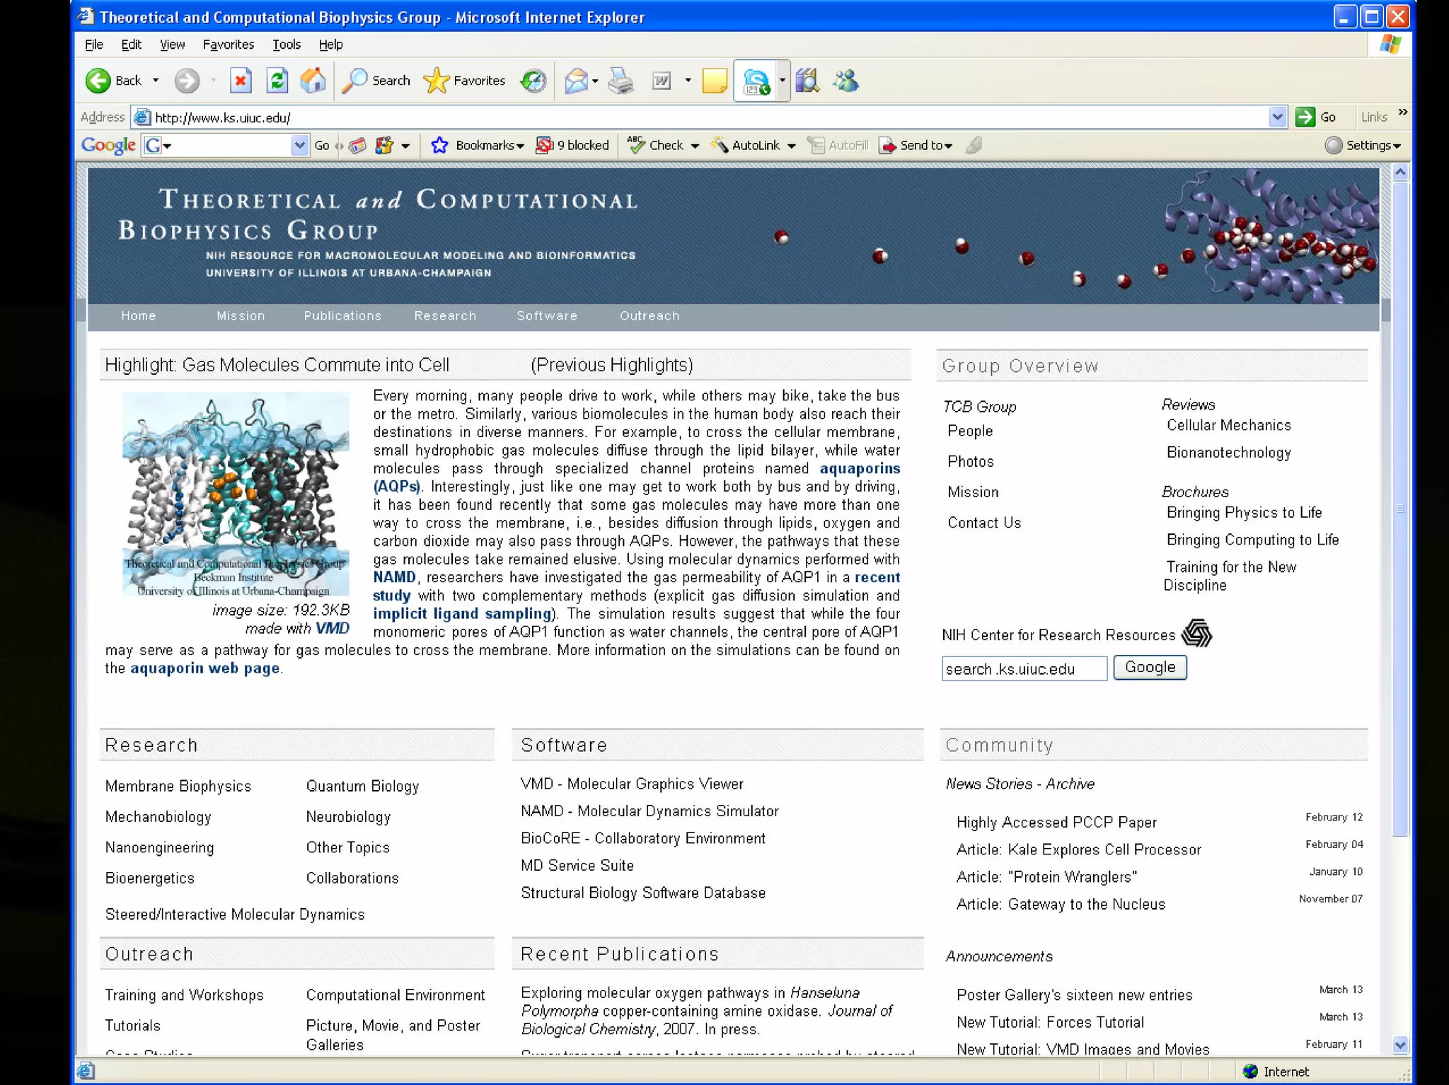Viewport: 1449px width, 1085px height.
Task: Click the Refresh page icon
Action: point(277,81)
